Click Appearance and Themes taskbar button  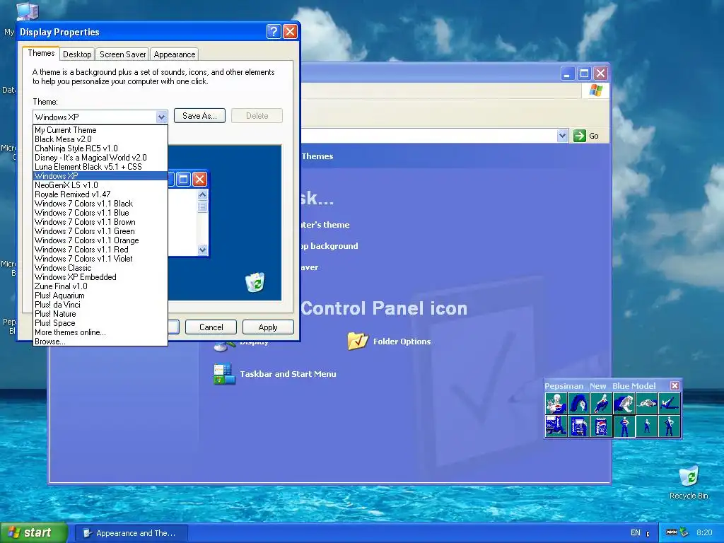pyautogui.click(x=131, y=533)
